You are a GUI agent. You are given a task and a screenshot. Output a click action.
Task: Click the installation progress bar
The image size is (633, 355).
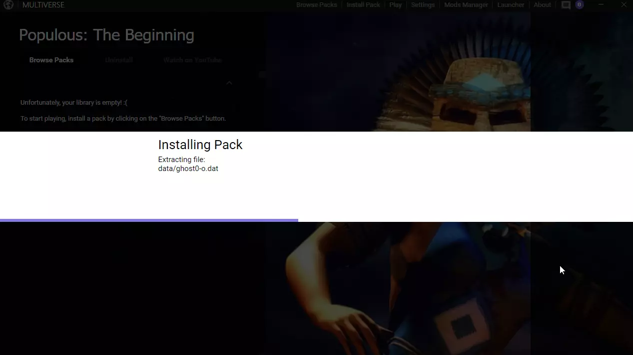[316, 220]
